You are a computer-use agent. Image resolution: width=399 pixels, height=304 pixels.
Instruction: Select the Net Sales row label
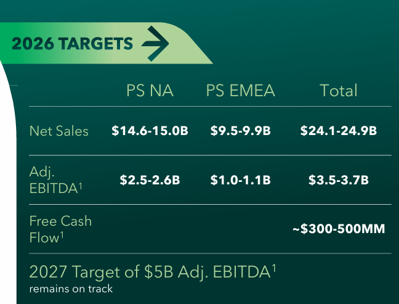(59, 131)
